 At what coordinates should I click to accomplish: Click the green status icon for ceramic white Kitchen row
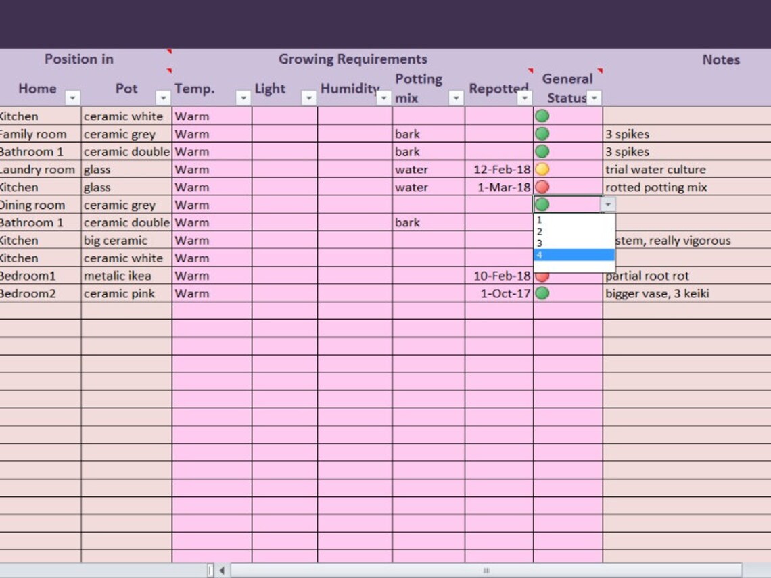[540, 116]
